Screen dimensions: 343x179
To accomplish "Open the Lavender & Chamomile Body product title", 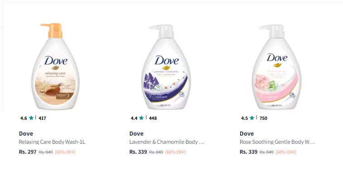I will point(167,142).
